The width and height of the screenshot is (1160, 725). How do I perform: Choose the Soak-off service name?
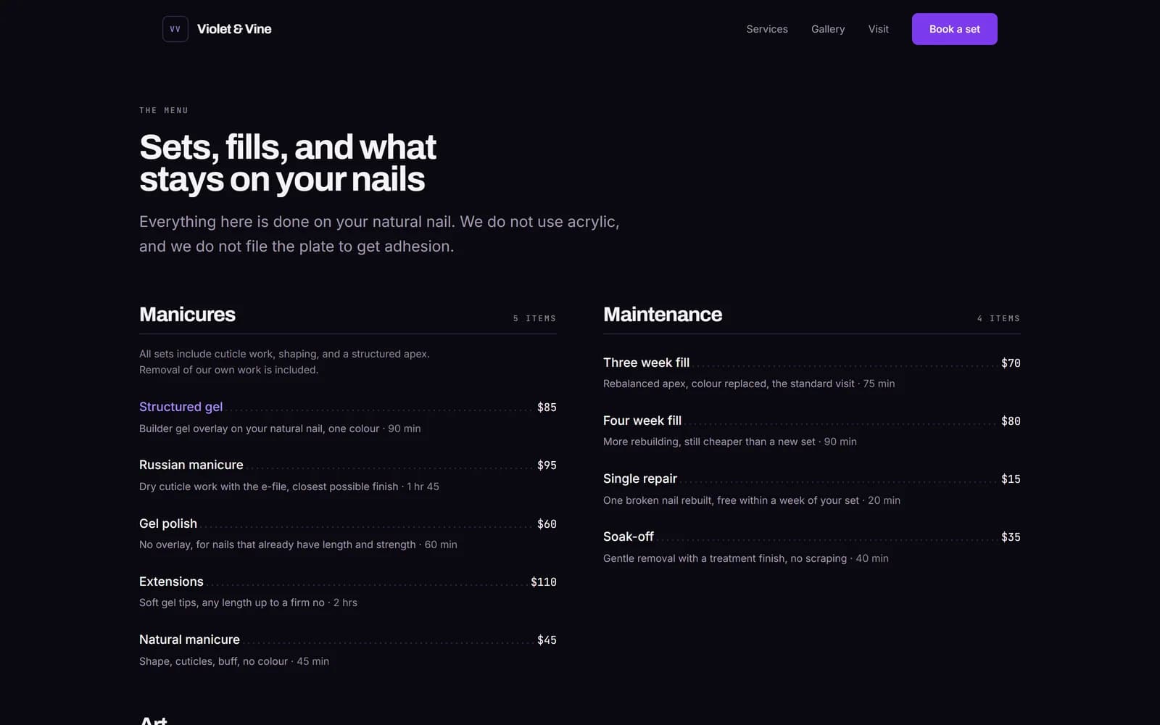point(629,536)
